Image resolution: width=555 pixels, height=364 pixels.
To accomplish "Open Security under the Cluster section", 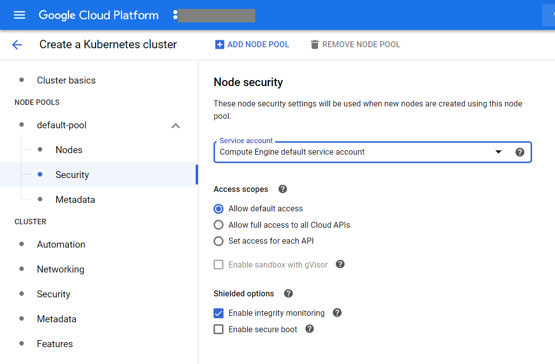I will pos(53,294).
